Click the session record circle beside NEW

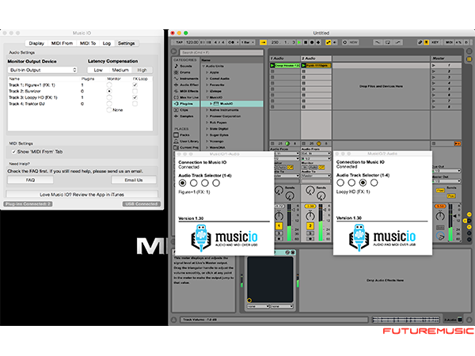(x=344, y=43)
